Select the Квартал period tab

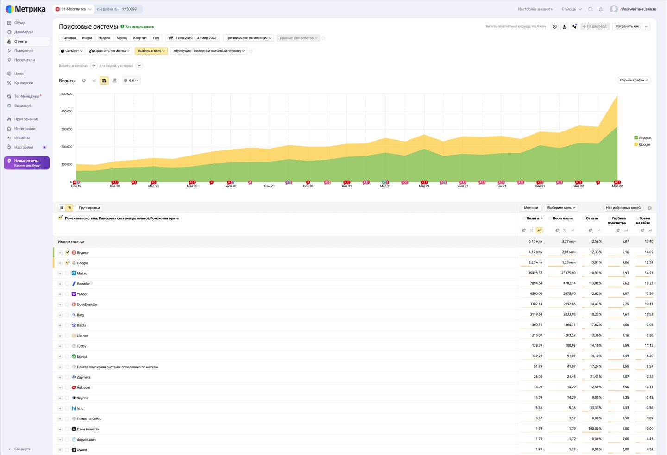[x=140, y=38]
